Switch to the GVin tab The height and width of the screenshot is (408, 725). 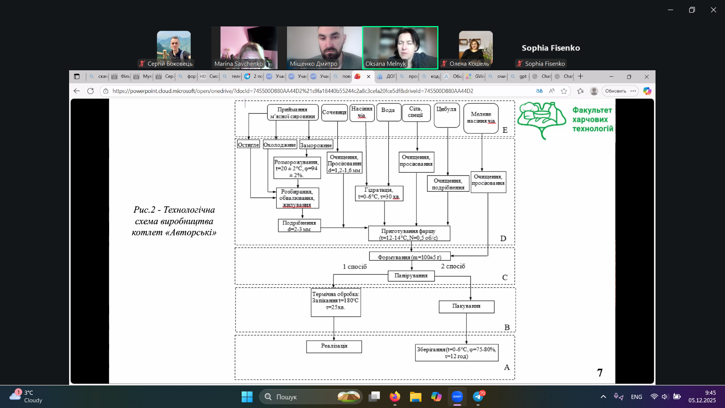click(476, 76)
